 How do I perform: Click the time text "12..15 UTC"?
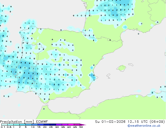pos(137,122)
